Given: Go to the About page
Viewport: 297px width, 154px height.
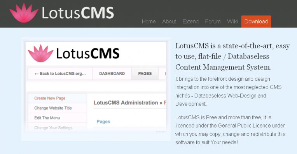Looking at the screenshot, I should (x=169, y=21).
